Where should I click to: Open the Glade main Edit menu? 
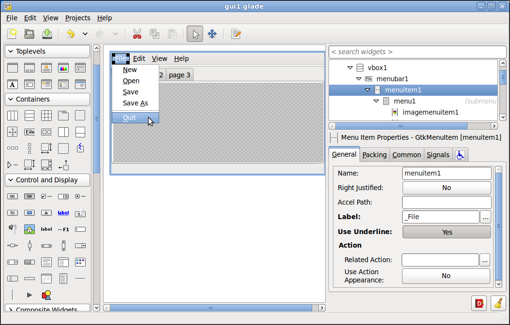(30, 18)
